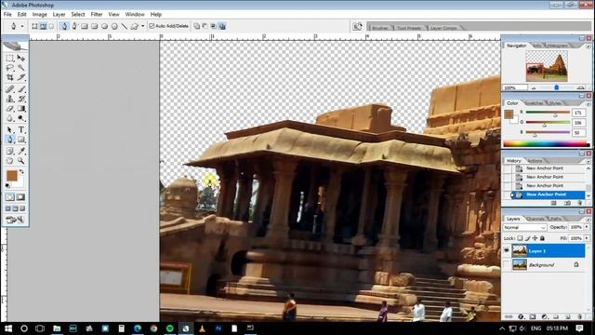
Task: Switch to the Swatches tab
Action: click(534, 103)
